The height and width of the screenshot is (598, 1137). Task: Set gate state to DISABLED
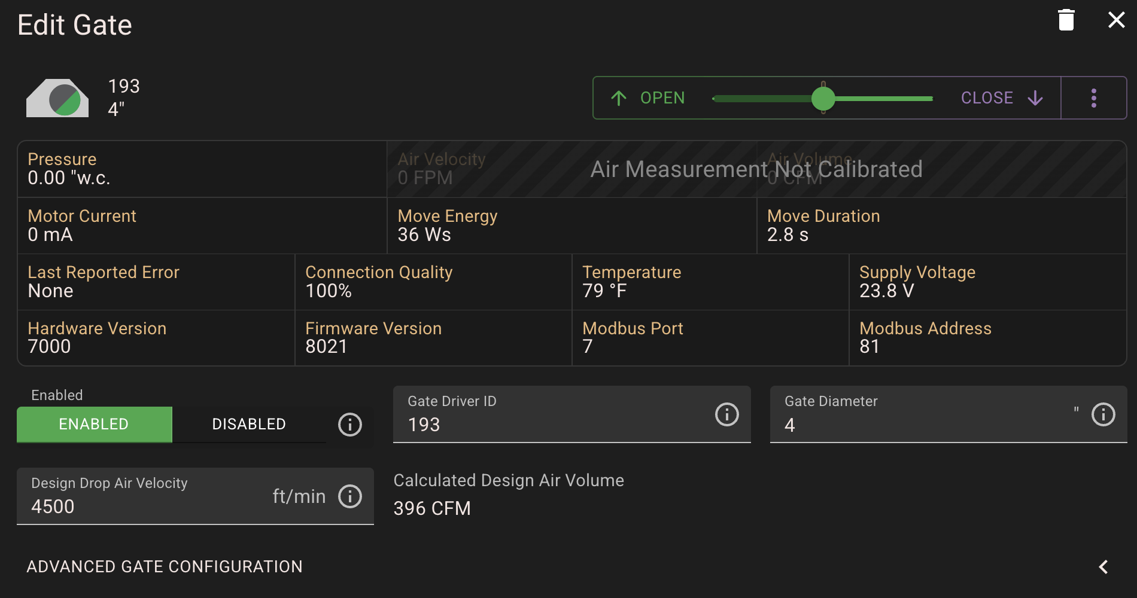[x=249, y=424]
